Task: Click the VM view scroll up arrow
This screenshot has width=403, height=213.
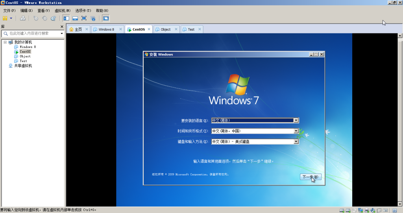Action: coord(400,36)
